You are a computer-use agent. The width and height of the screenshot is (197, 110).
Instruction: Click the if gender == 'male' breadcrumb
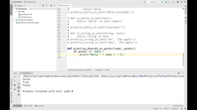(x=103, y=70)
